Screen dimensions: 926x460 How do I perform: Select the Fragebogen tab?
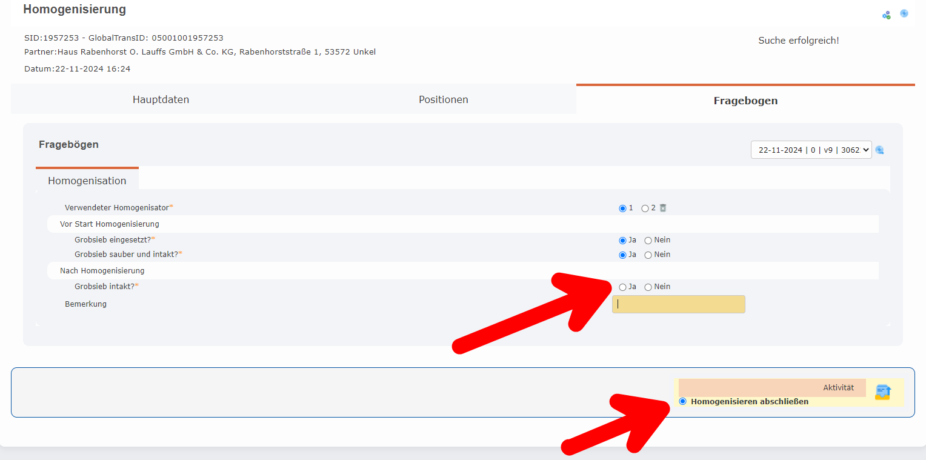pos(745,101)
